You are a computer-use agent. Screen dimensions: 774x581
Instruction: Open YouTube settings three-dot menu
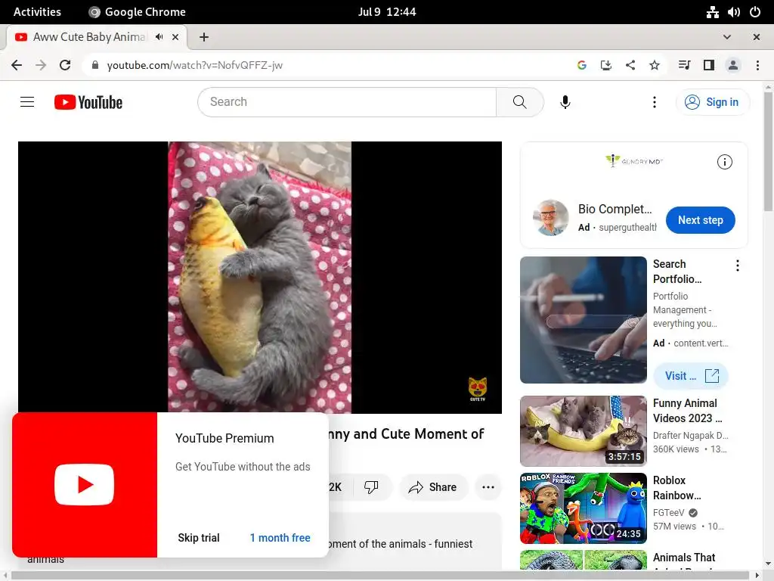click(x=655, y=102)
